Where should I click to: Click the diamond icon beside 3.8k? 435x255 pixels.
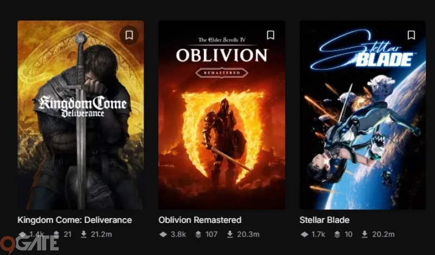point(164,234)
